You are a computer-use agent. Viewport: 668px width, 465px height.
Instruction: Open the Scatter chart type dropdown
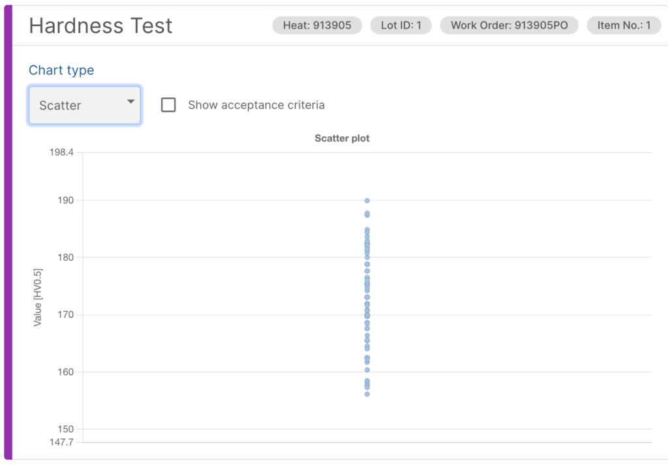click(84, 105)
